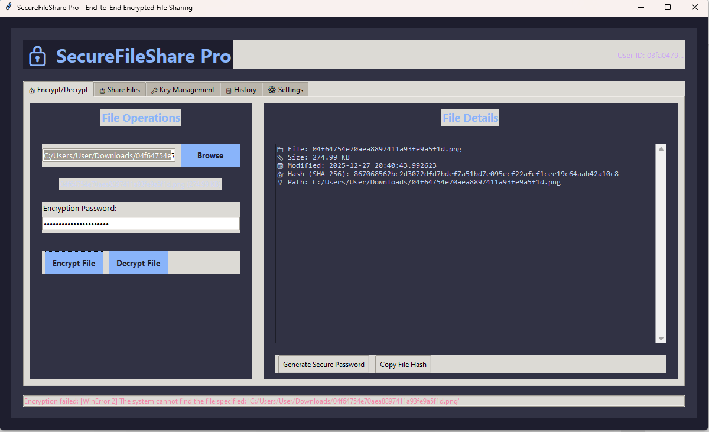Go to the History tab
The image size is (709, 432).
point(241,90)
